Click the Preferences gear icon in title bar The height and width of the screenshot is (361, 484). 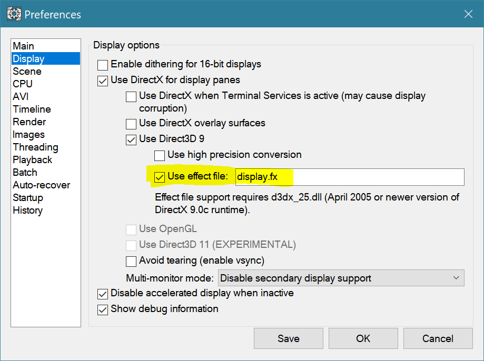tap(14, 14)
